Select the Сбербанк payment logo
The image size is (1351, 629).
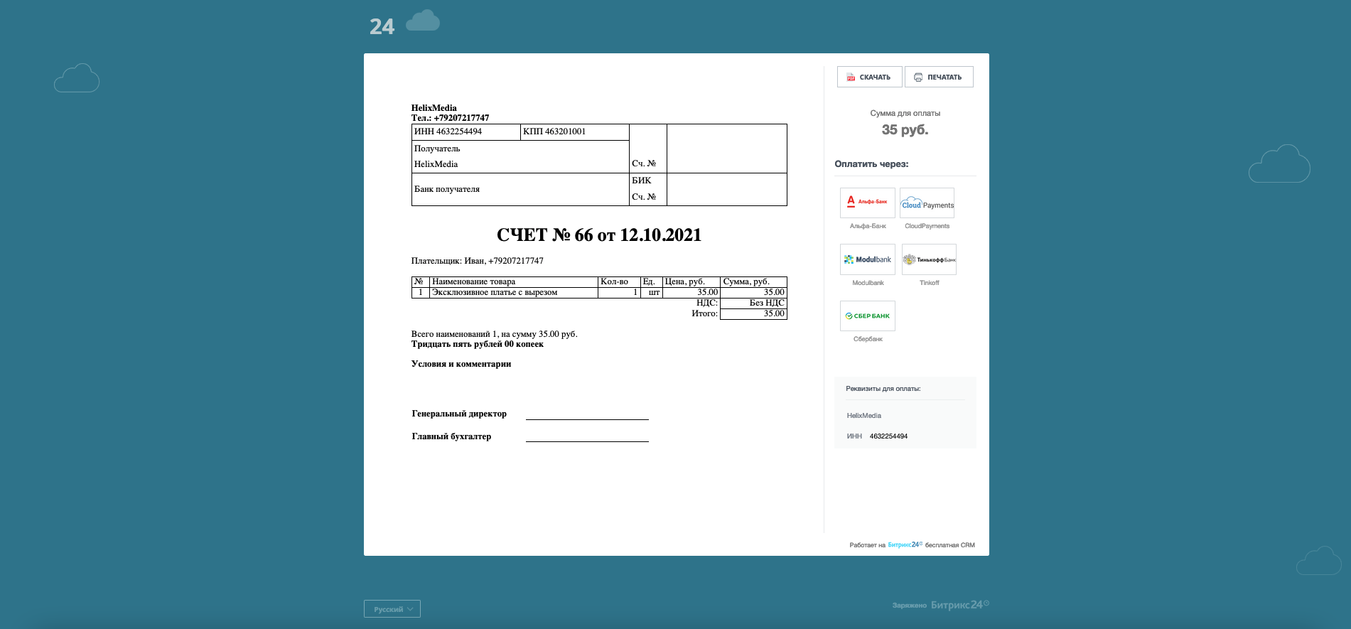pos(867,316)
